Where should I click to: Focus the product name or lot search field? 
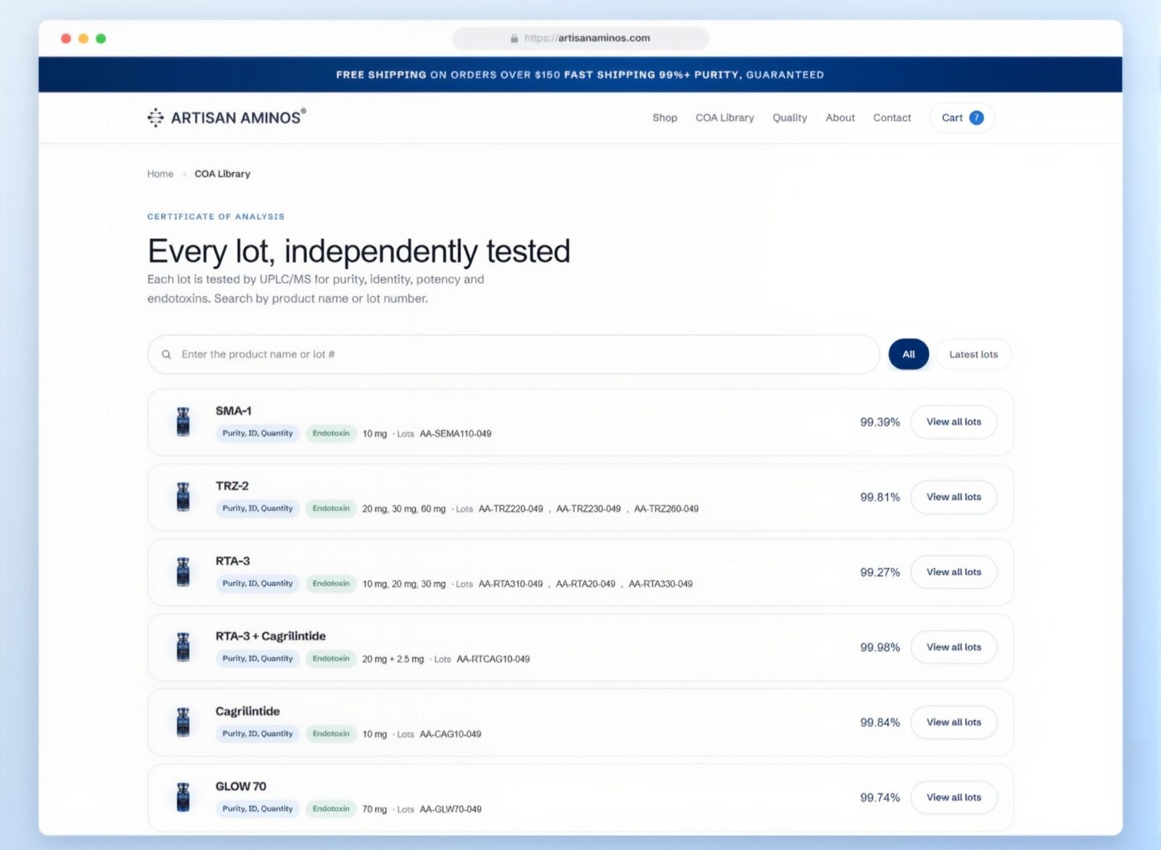(514, 354)
